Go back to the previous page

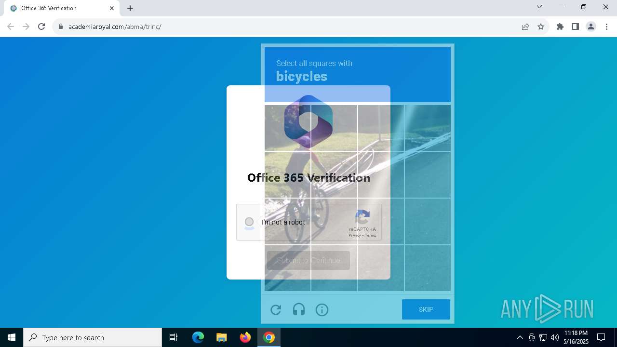[x=11, y=27]
